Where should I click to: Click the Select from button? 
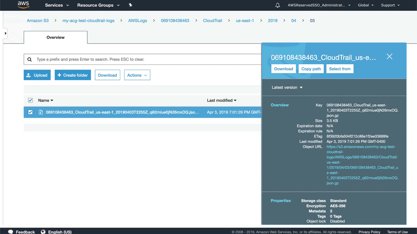coord(340,69)
